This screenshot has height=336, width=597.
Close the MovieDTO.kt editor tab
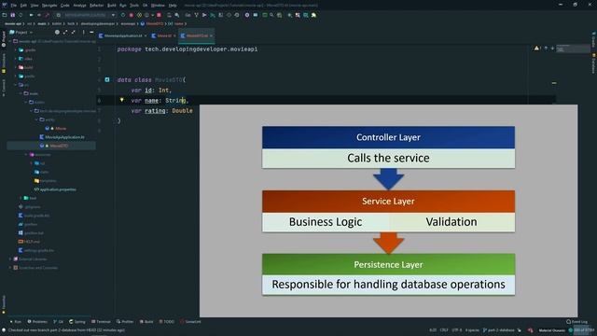212,35
